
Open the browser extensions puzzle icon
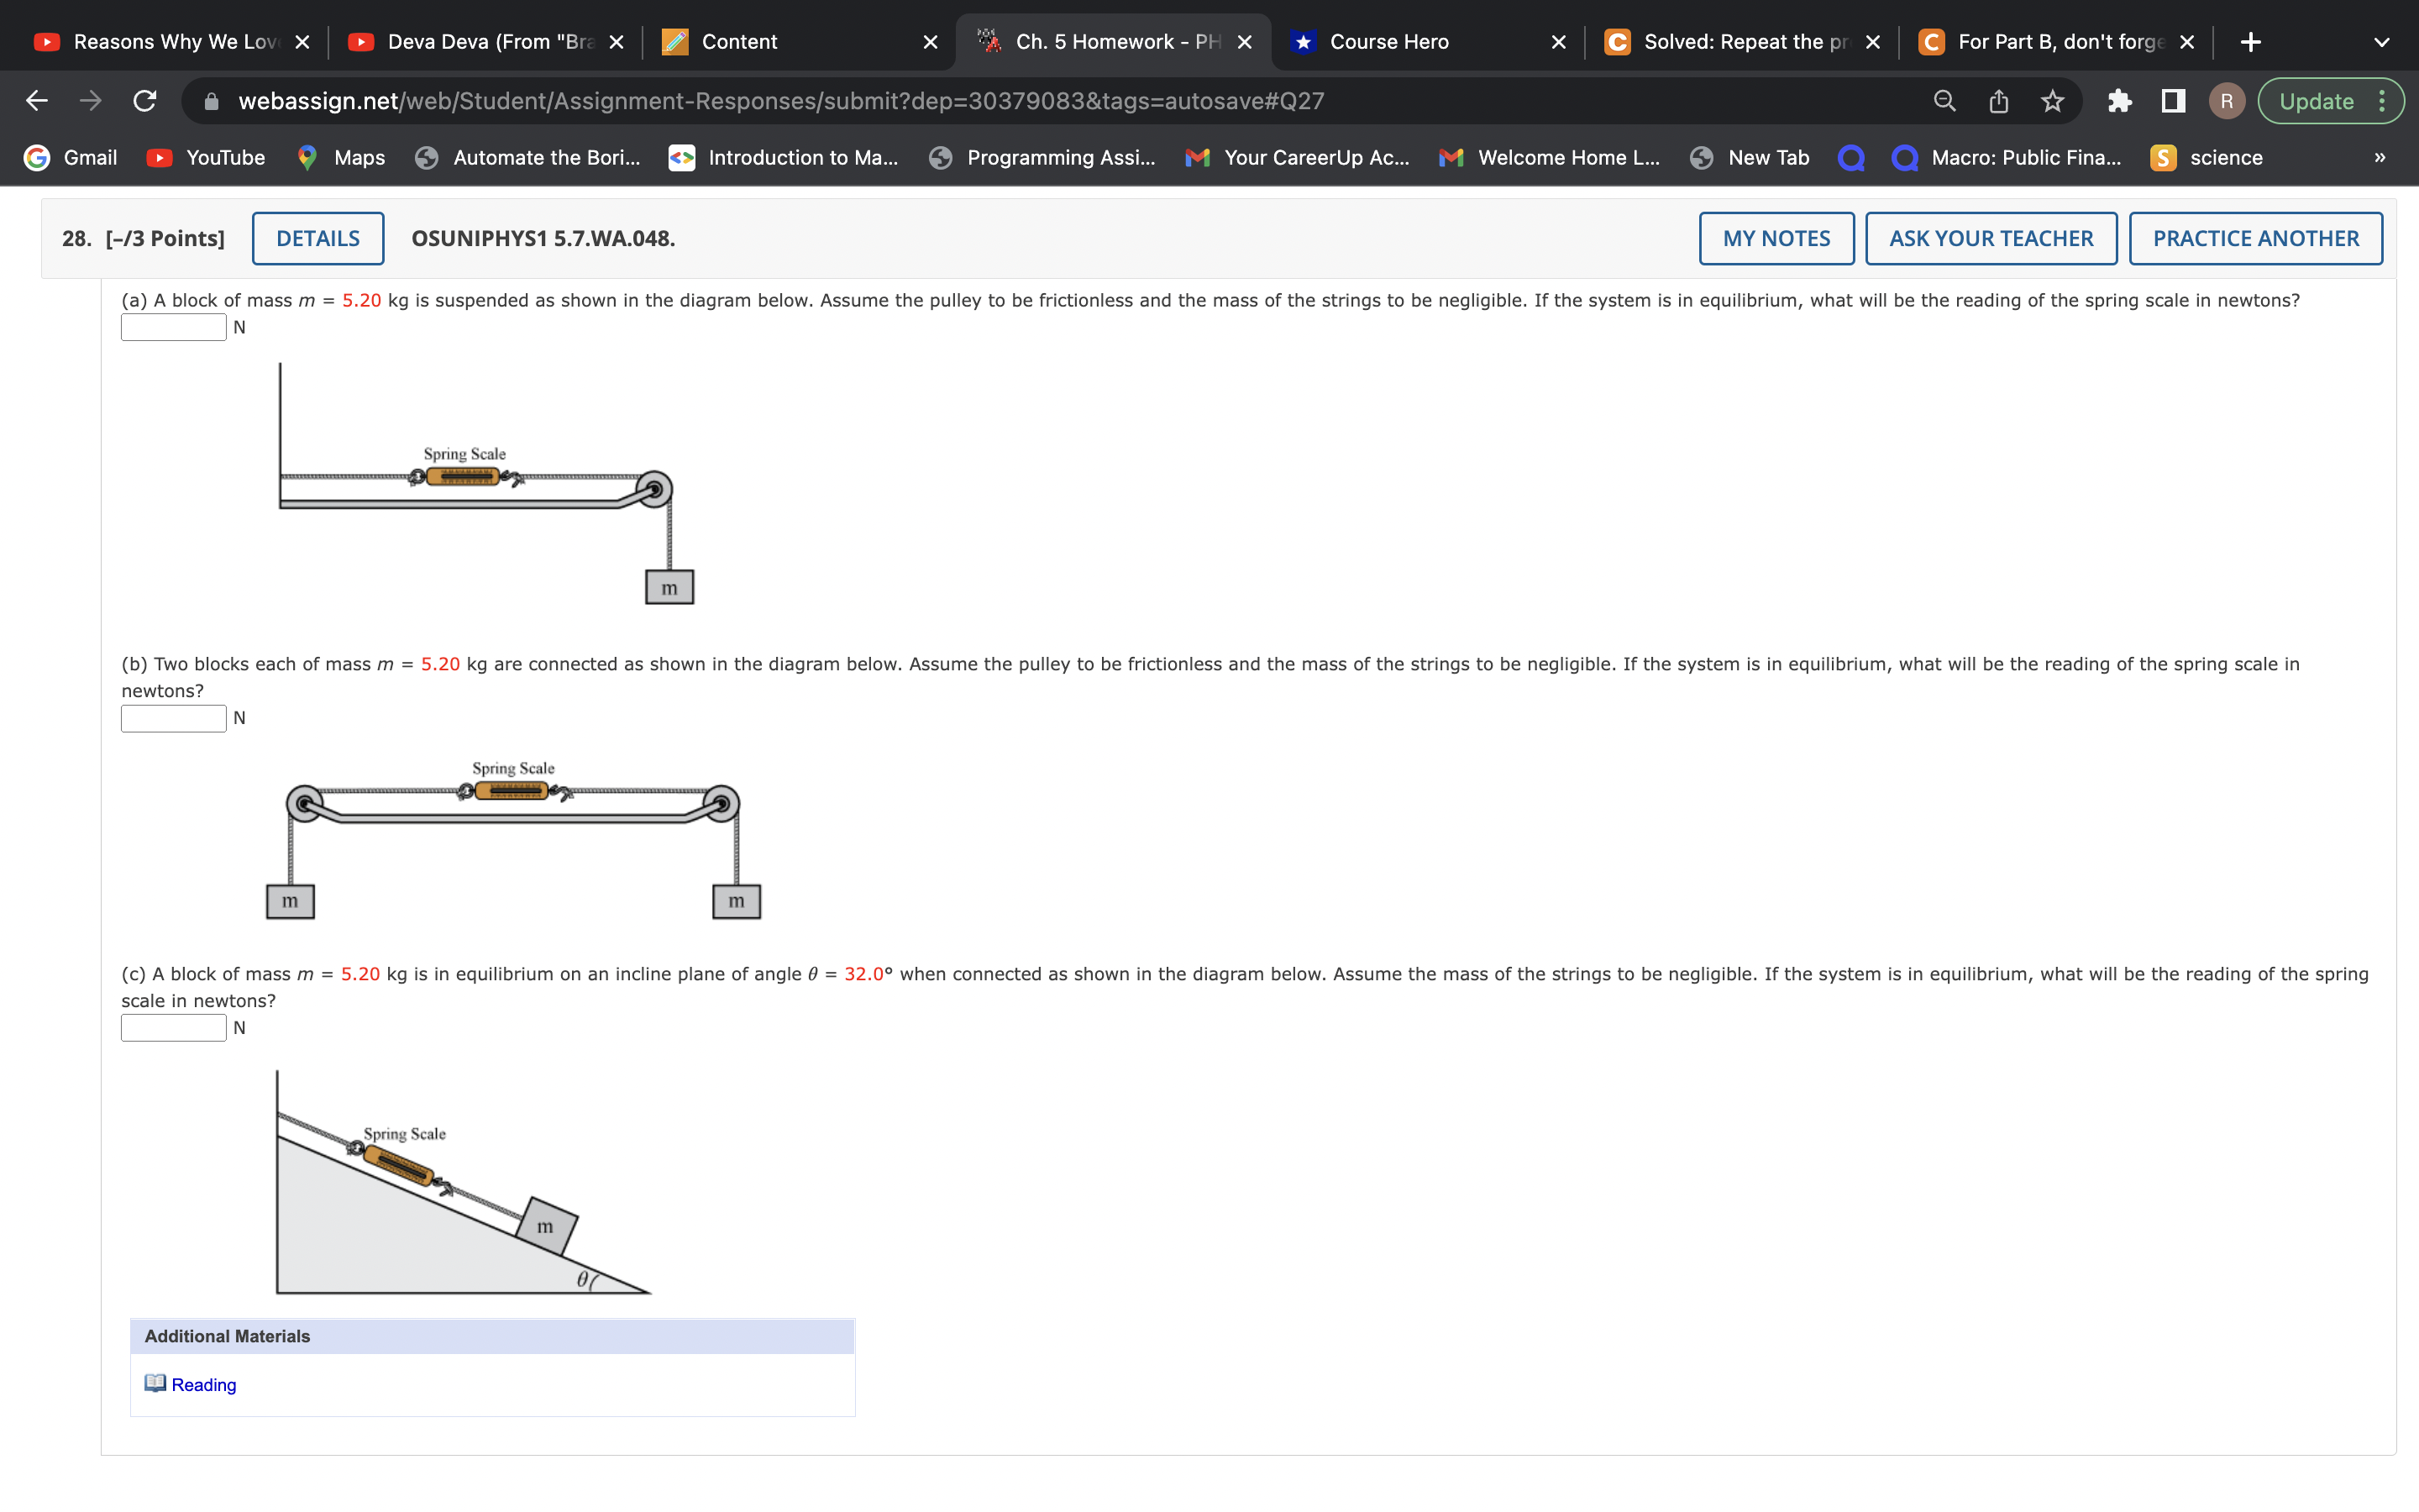pyautogui.click(x=2120, y=100)
